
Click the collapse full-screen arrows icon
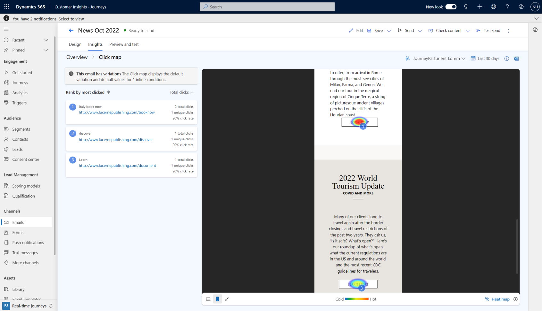(x=227, y=299)
